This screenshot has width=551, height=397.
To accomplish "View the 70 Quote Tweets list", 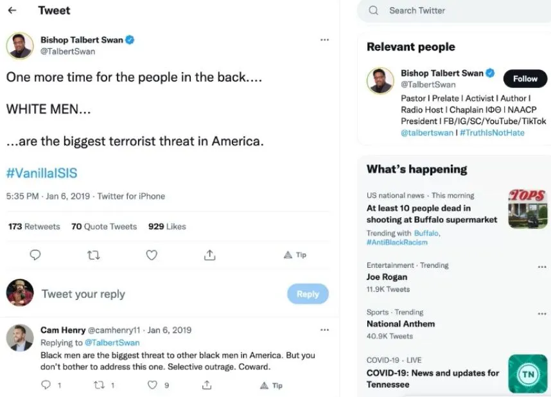I will [x=104, y=226].
